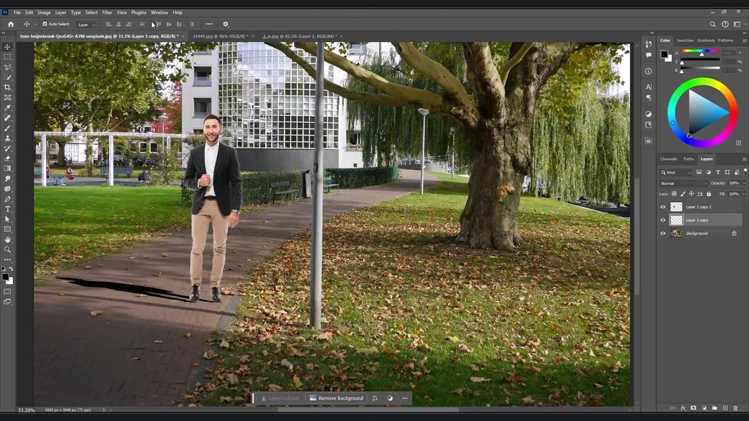Create a new layer with plus icon
Viewport: 749px width, 421px height.
coord(725,408)
